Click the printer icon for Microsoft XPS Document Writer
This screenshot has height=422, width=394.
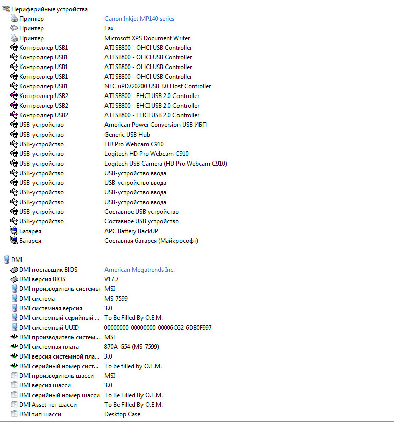click(x=14, y=38)
